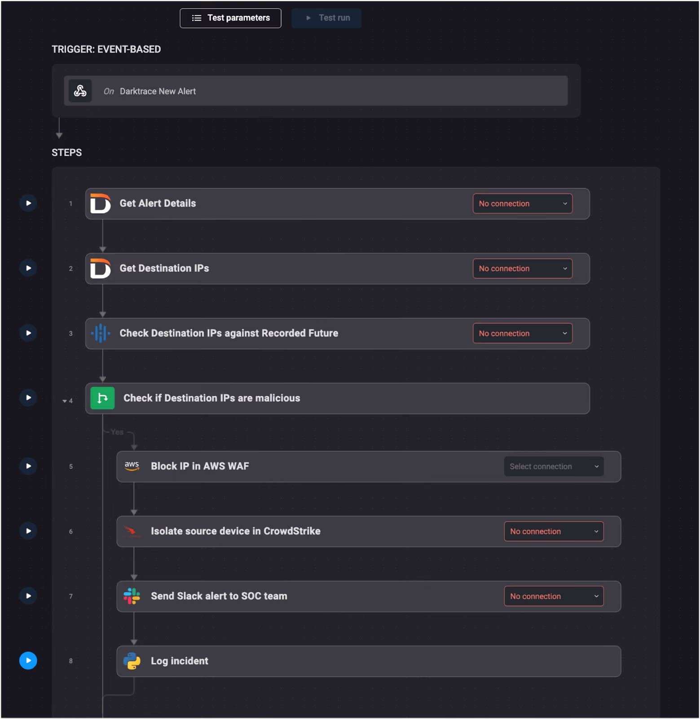
Task: Select Send Slack alert to SOC team title
Action: (219, 596)
